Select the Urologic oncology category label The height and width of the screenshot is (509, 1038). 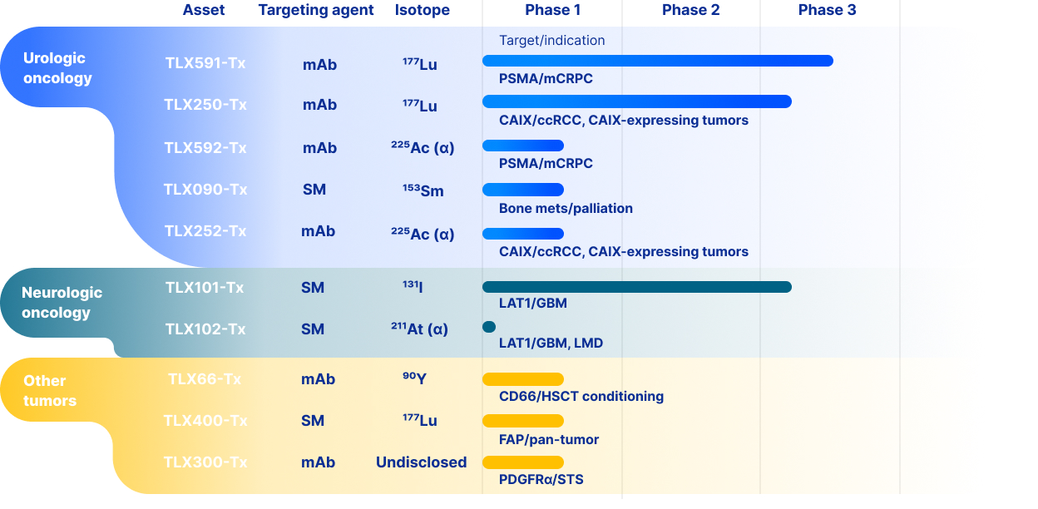[x=57, y=68]
